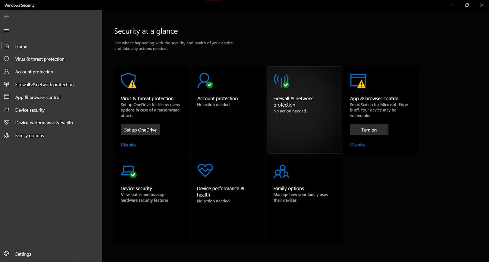Click the App & browser control tile window icon
Screen dimensions: 489x262
click(x=358, y=81)
